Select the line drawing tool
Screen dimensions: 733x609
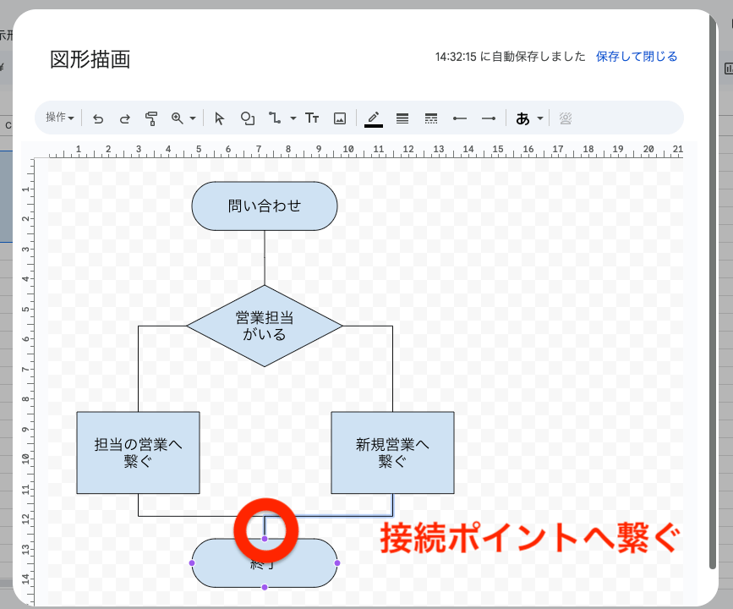click(274, 118)
